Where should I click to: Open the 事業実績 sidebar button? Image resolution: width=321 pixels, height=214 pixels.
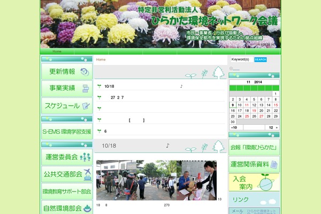67,88
